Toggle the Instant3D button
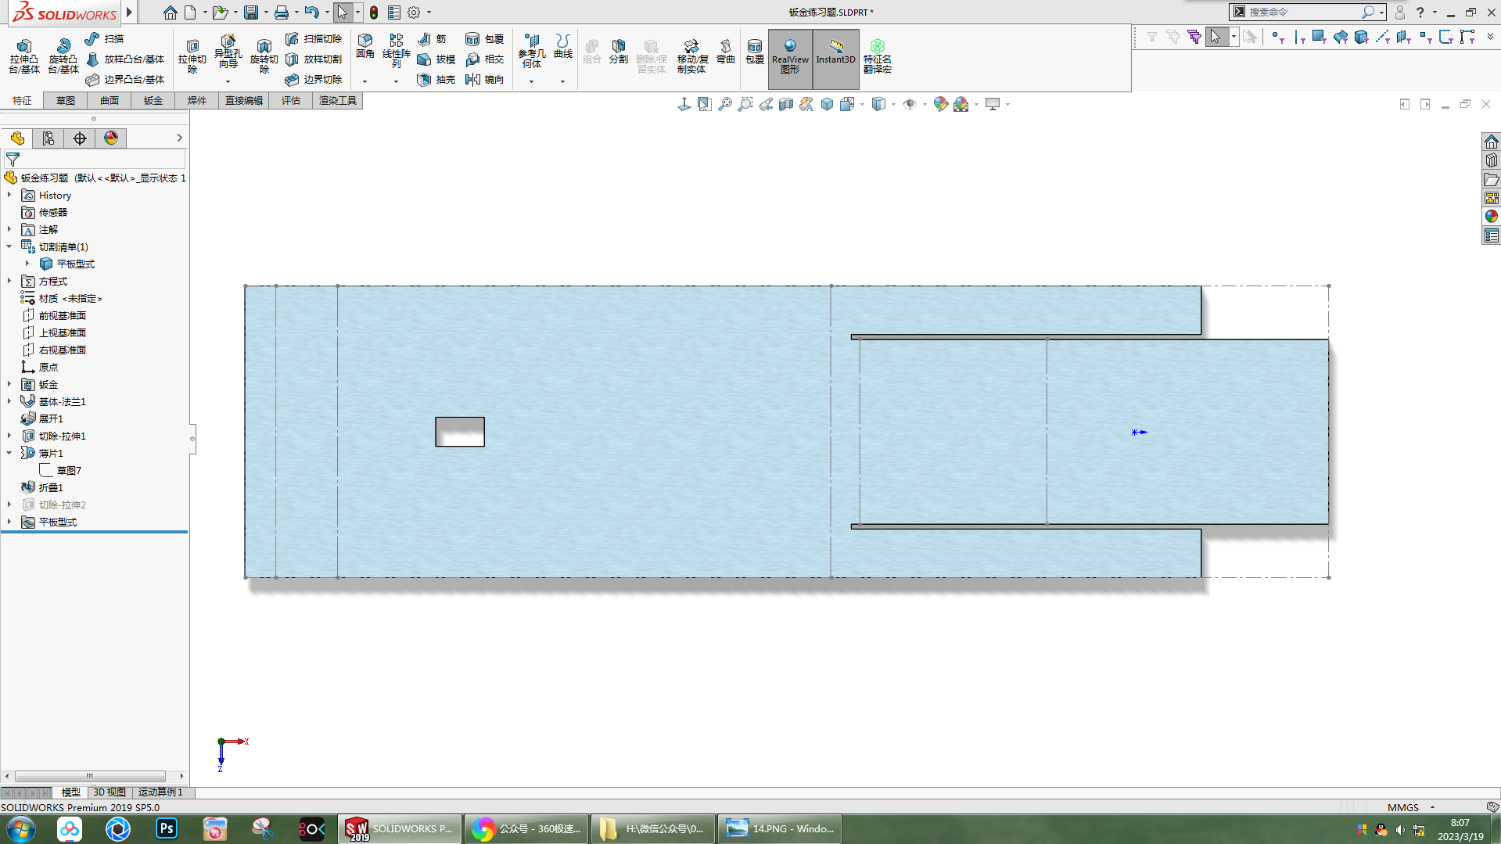 (835, 52)
